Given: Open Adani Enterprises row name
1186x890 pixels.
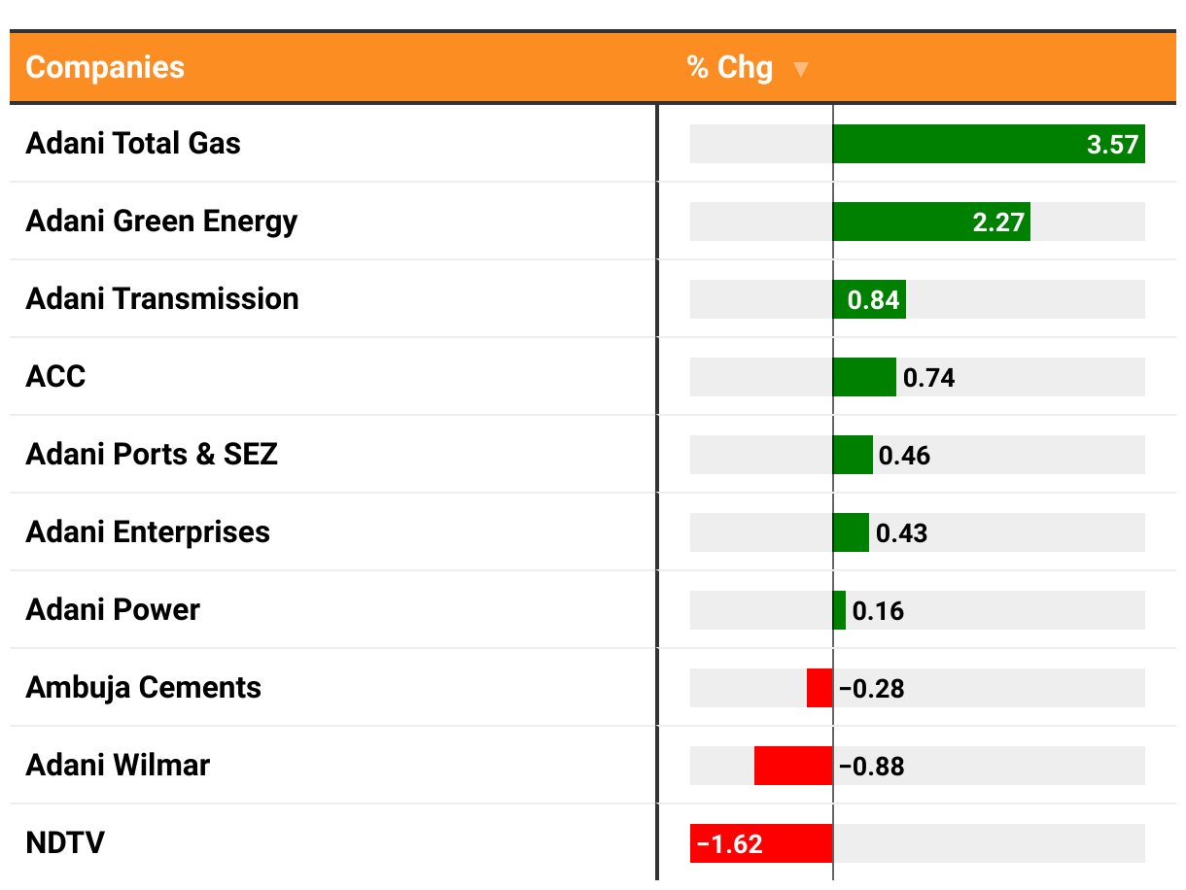Looking at the screenshot, I should point(148,531).
